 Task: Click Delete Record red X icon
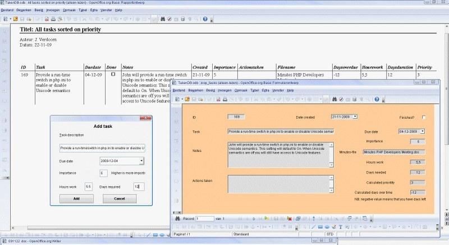point(289,219)
